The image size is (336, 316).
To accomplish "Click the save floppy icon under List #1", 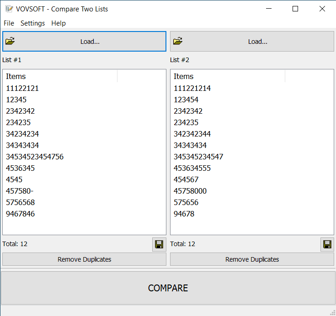I will [x=159, y=244].
